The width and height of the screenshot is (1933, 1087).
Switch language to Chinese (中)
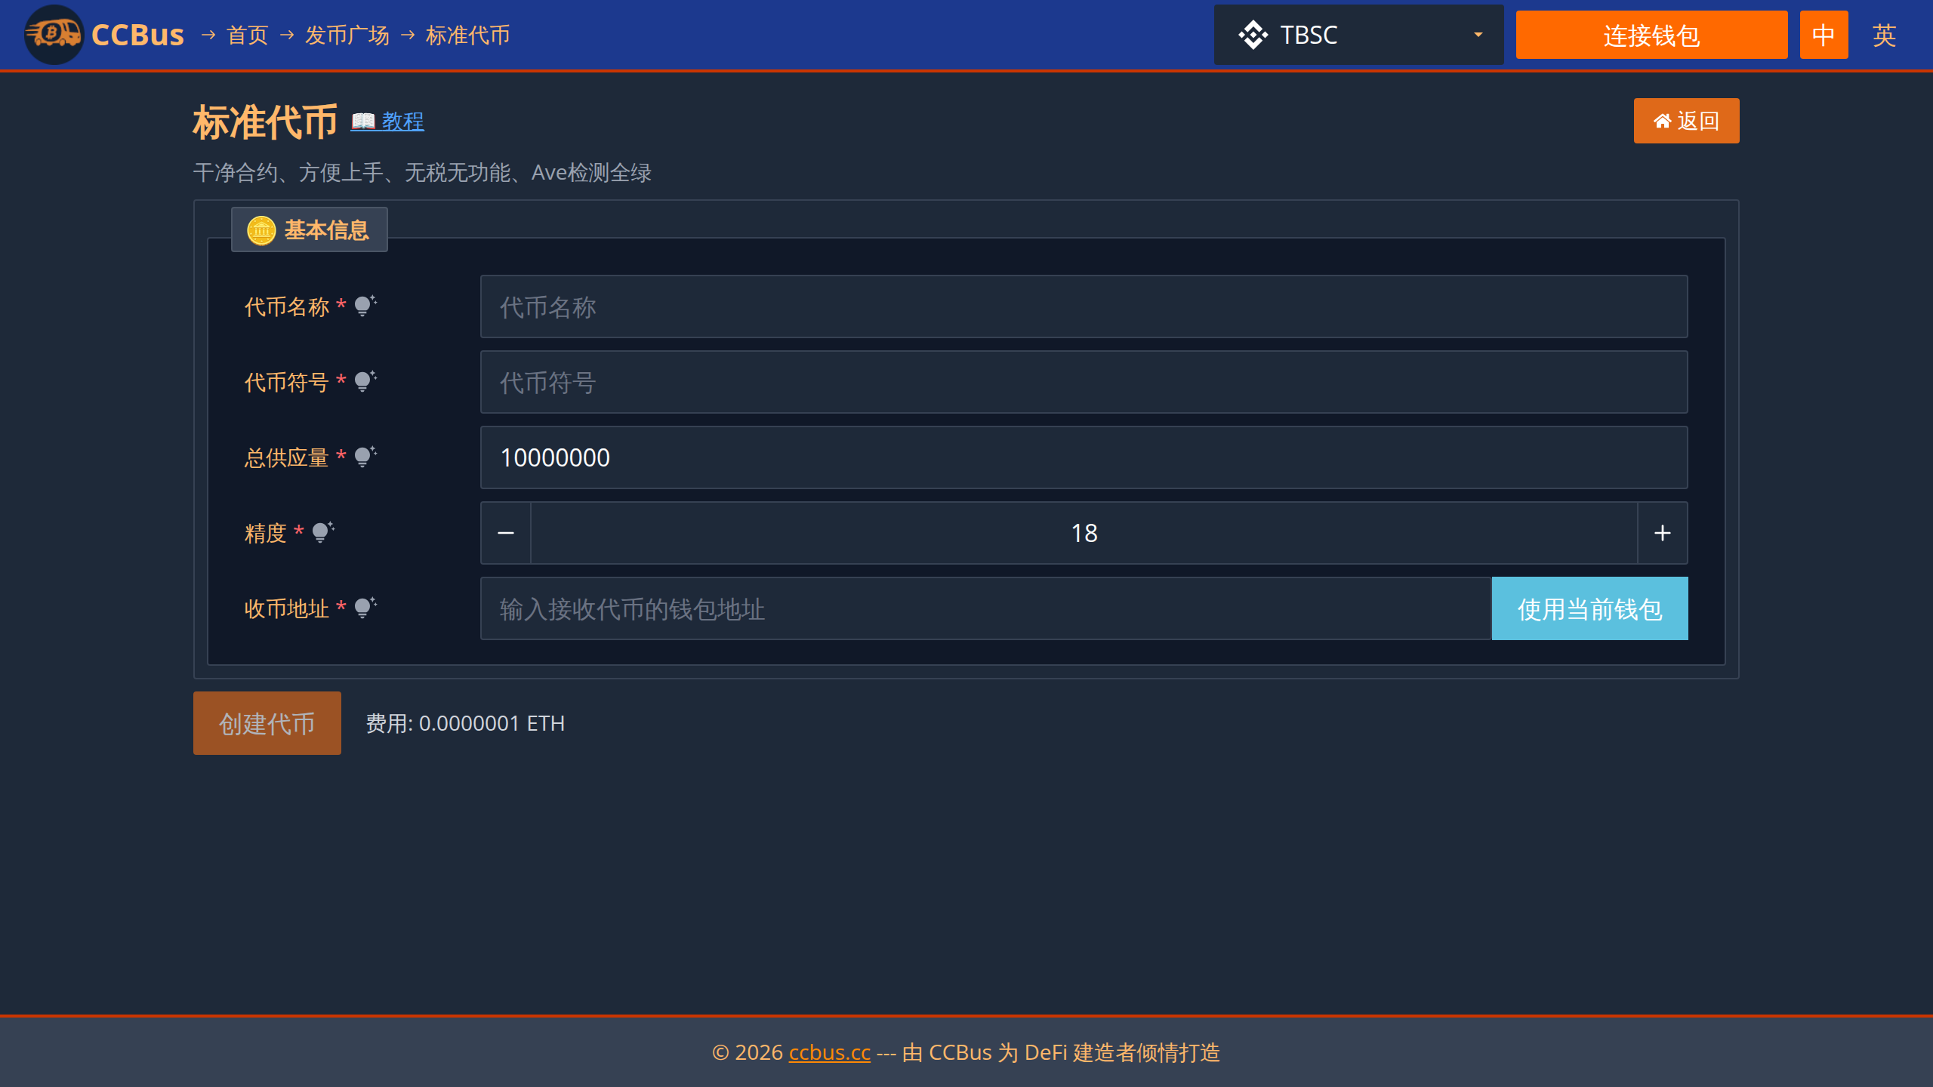click(1824, 35)
